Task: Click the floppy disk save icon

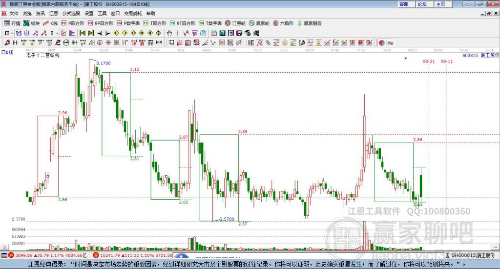Action: pyautogui.click(x=239, y=33)
